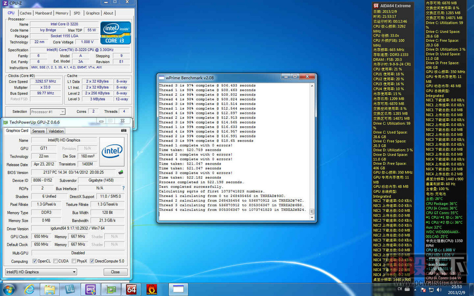The width and height of the screenshot is (474, 296).
Task: Click the Device ID value 8086 - 0152
Action: (43, 180)
